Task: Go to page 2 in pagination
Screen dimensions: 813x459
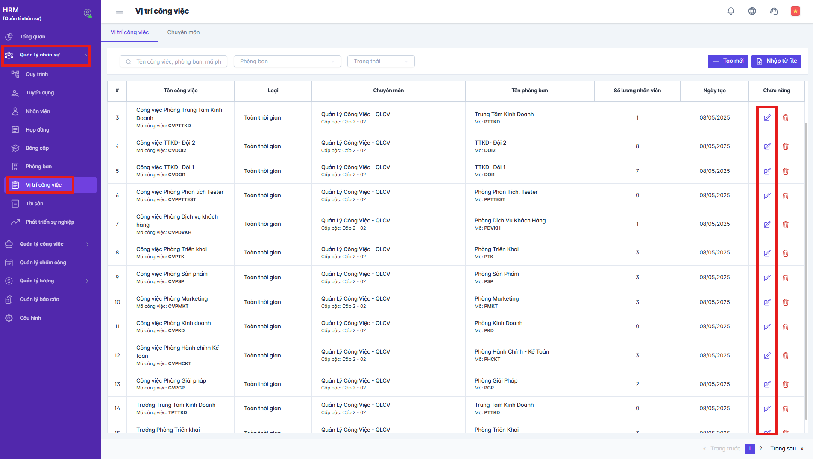Action: 760,449
